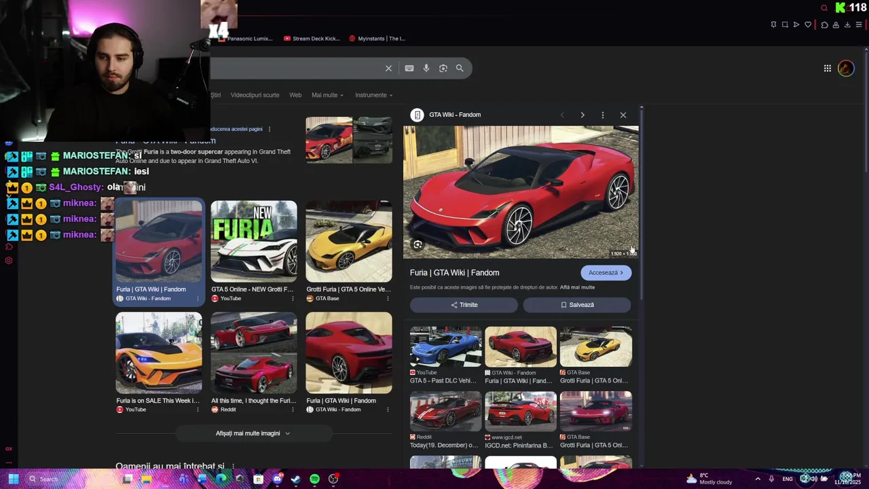Screen dimensions: 869x489
Task: Open Spotify from the taskbar
Action: (x=314, y=479)
